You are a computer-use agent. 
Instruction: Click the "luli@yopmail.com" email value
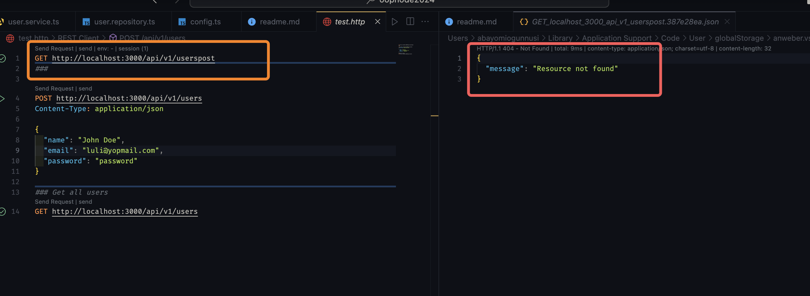coord(121,150)
